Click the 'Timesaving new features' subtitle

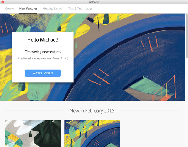coord(43,52)
